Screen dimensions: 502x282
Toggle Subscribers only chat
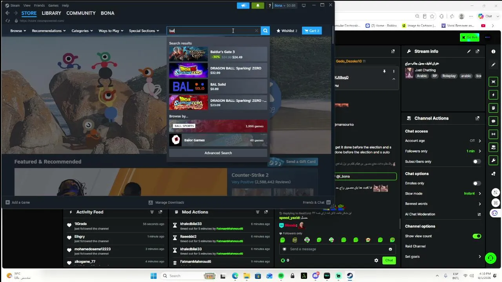click(x=477, y=161)
